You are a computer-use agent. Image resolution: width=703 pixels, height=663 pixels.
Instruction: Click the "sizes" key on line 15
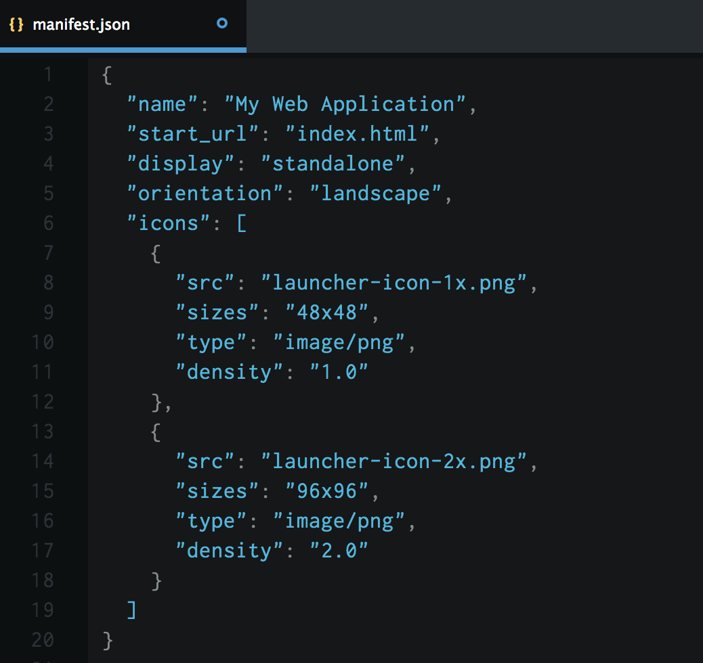coord(217,491)
